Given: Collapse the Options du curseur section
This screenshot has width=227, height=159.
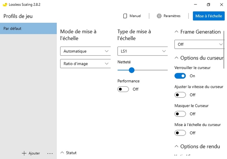Looking at the screenshot, I should 176,58.
